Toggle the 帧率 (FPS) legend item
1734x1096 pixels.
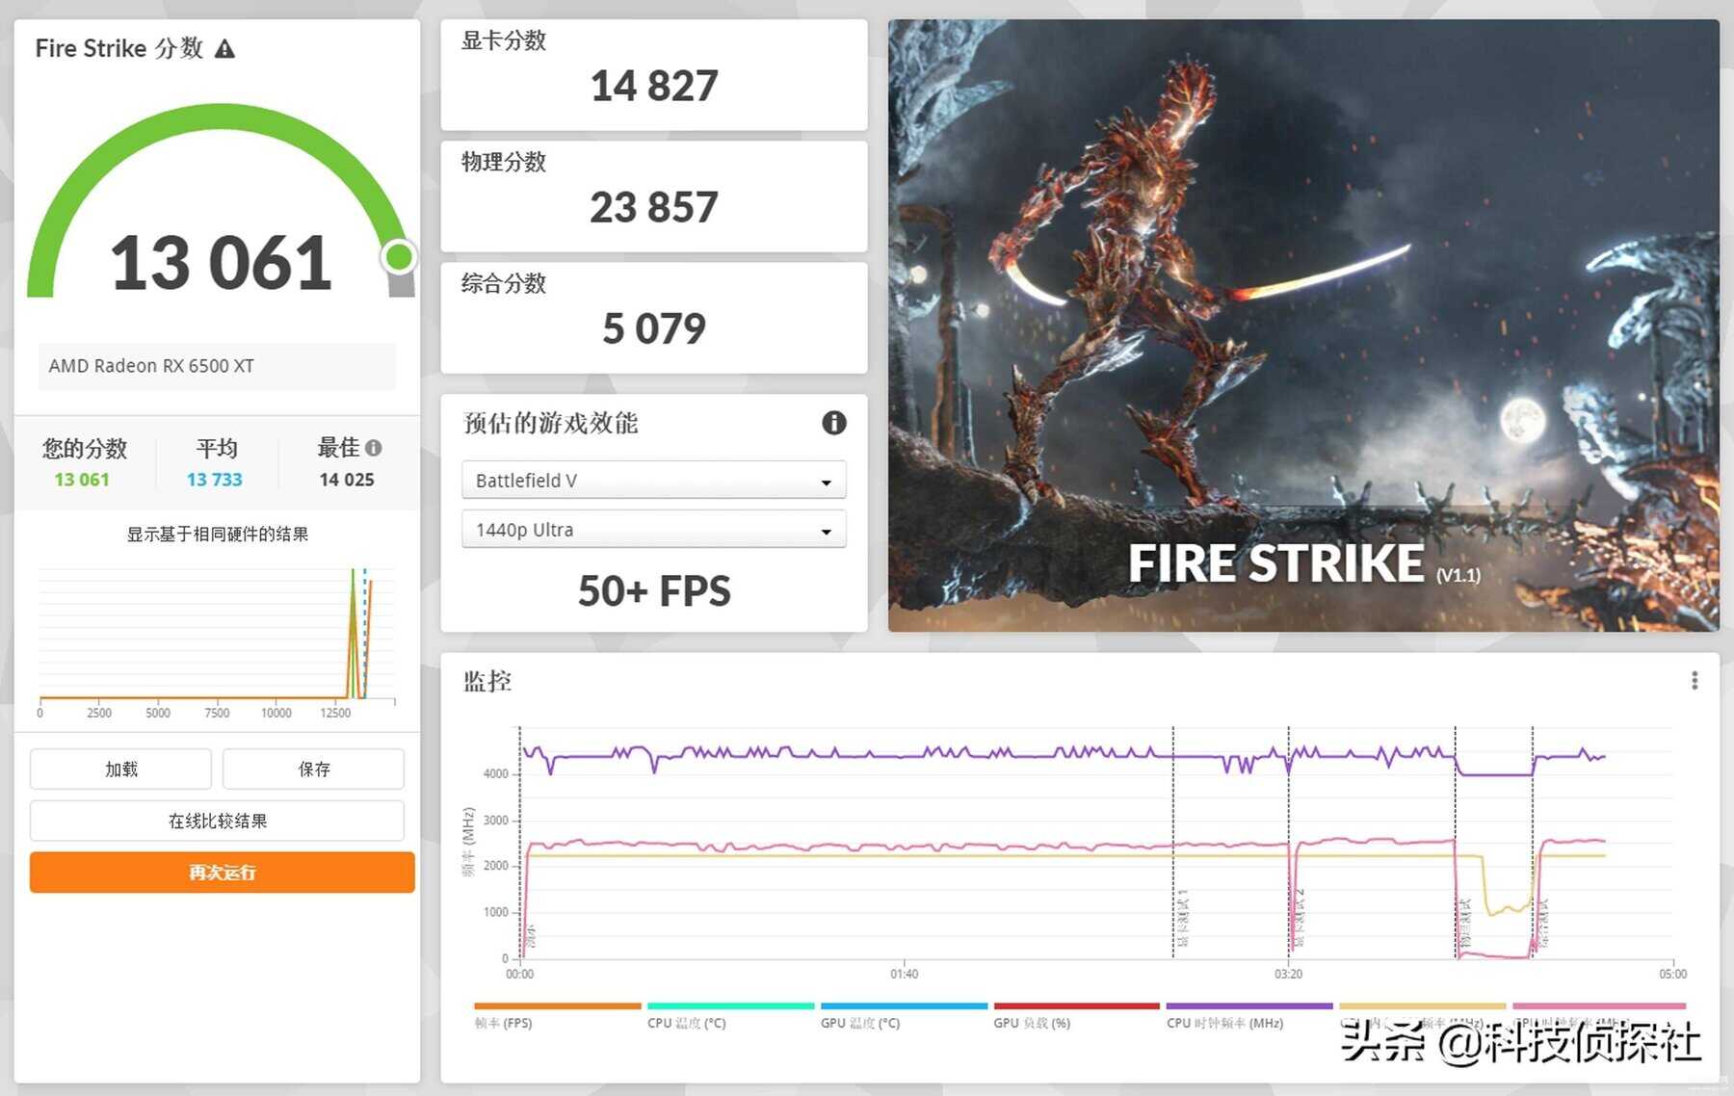point(557,1015)
